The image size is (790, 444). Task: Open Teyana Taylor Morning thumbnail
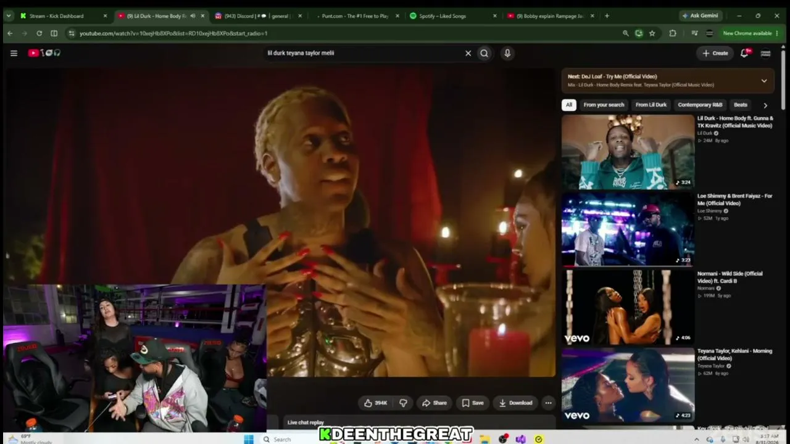[628, 385]
